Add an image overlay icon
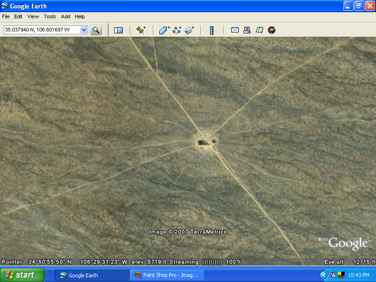 (x=189, y=30)
